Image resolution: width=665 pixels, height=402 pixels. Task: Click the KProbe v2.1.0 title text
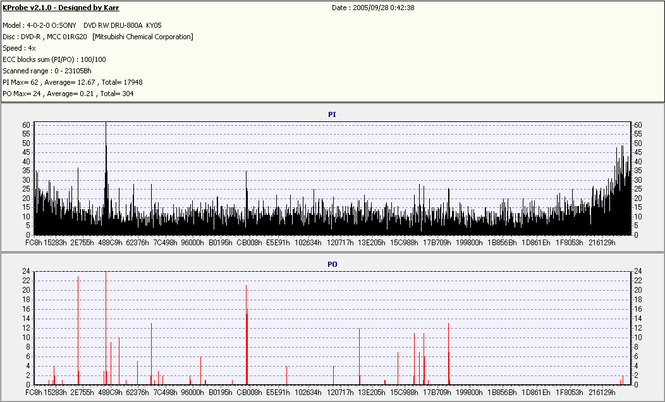tap(61, 8)
